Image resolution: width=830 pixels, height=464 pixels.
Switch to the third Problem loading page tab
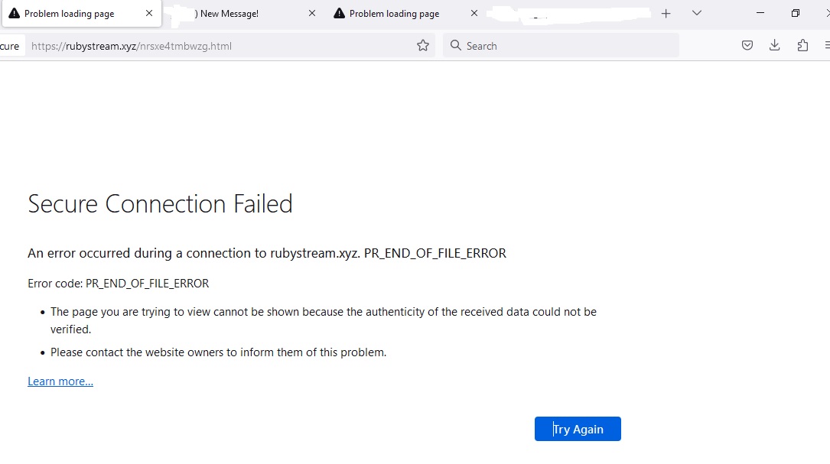tap(394, 14)
